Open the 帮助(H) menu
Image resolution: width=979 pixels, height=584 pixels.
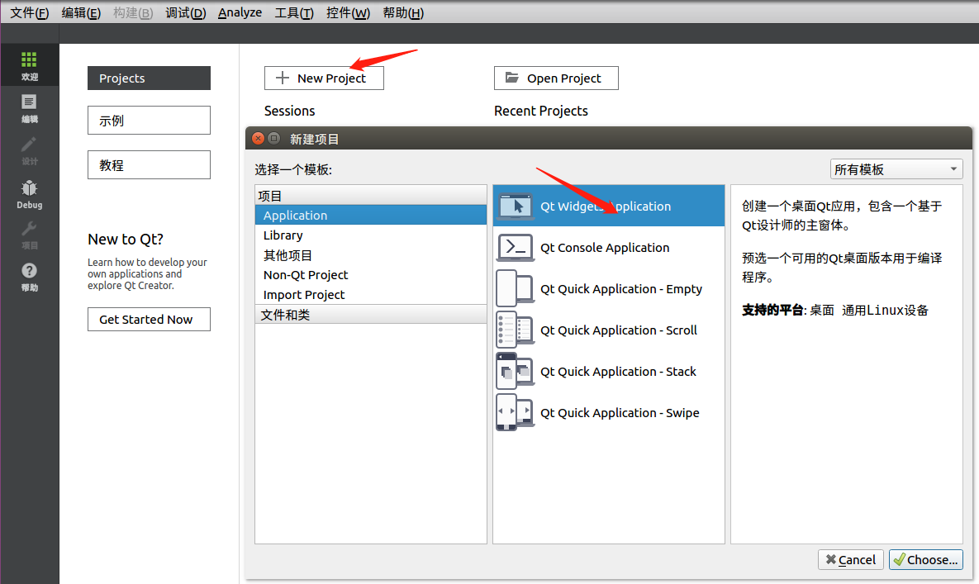pyautogui.click(x=403, y=12)
